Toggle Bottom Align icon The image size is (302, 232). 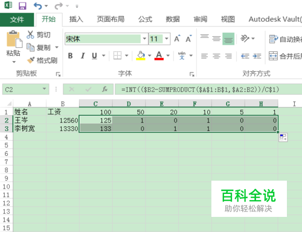(x=228, y=39)
